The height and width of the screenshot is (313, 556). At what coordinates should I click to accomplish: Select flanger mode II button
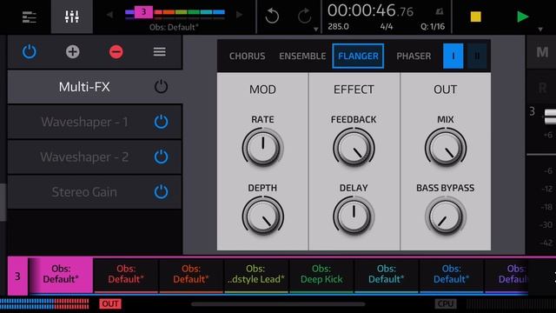pos(477,56)
